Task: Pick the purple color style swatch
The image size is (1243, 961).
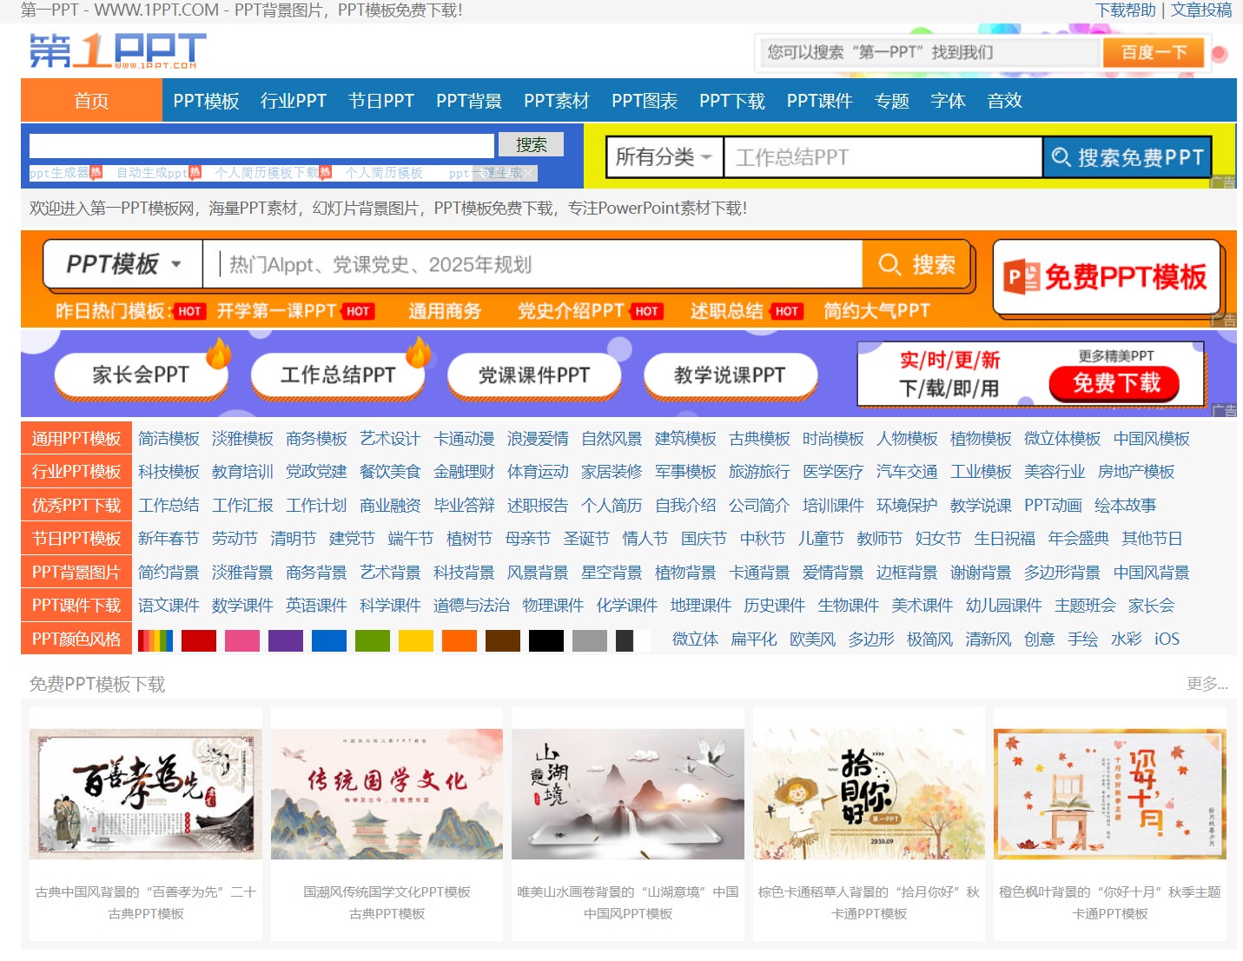Action: coord(285,640)
